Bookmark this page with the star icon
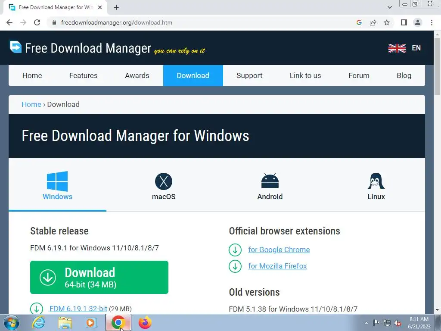Screen dimensions: 441x331 (x=387, y=22)
